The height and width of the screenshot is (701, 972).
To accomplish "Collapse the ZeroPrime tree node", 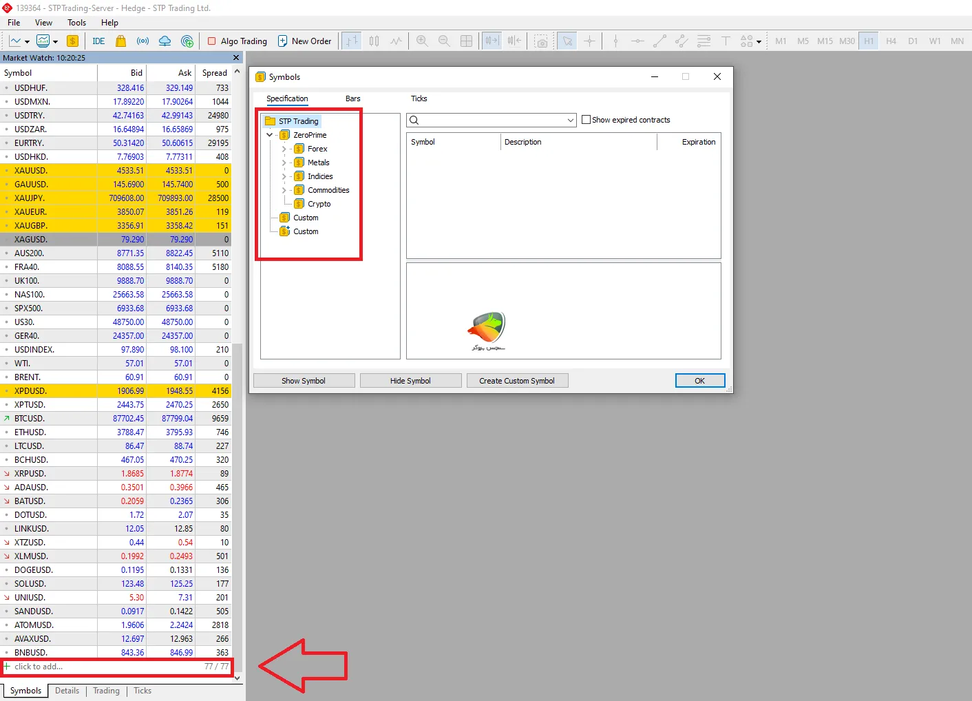I will (x=270, y=135).
